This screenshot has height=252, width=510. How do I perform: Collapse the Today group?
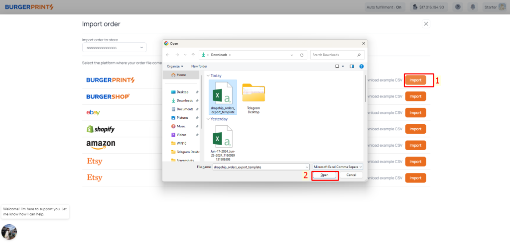point(208,76)
